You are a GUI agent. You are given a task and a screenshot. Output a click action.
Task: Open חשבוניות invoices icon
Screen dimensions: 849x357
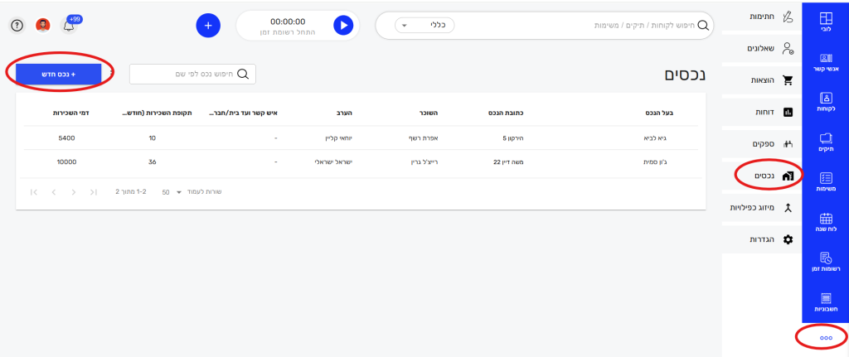click(x=825, y=302)
